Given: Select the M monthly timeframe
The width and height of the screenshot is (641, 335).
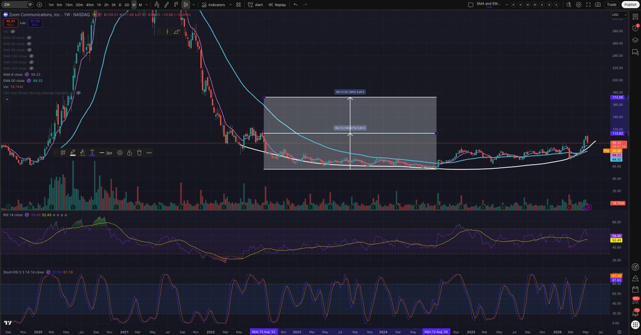Looking at the screenshot, I should [x=140, y=5].
